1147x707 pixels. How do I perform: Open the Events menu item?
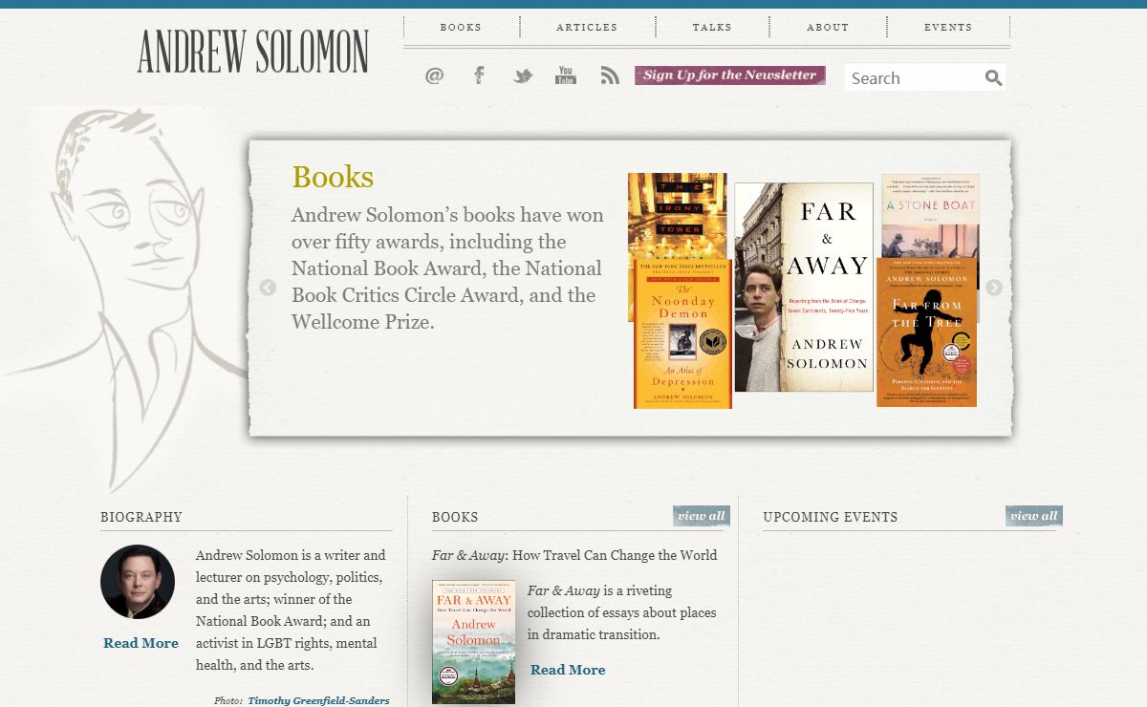948,27
